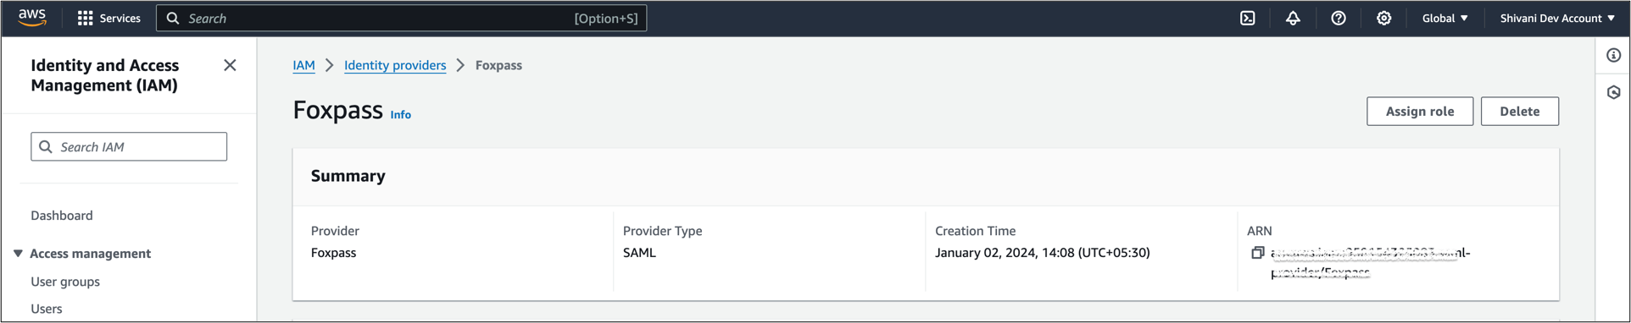Delete the Foxpass identity provider
Image resolution: width=1631 pixels, height=323 pixels.
(x=1519, y=111)
